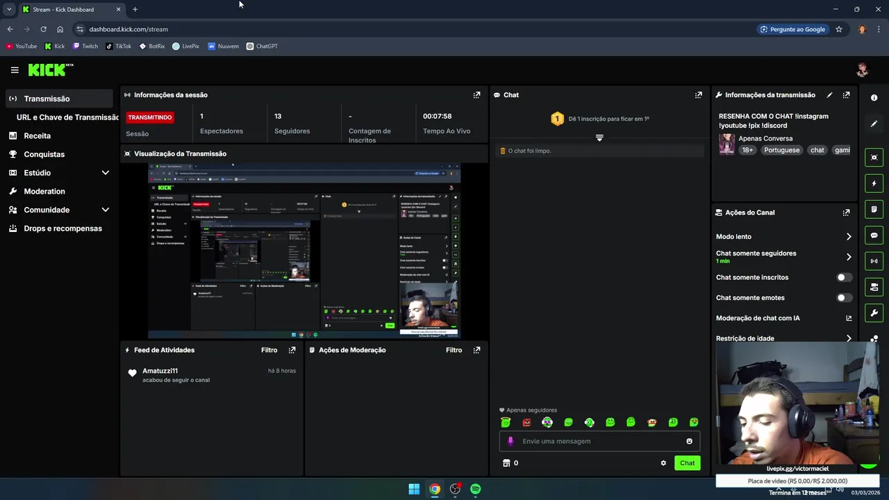Open Chrome from the taskbar
Viewport: 889px width, 500px height.
434,489
